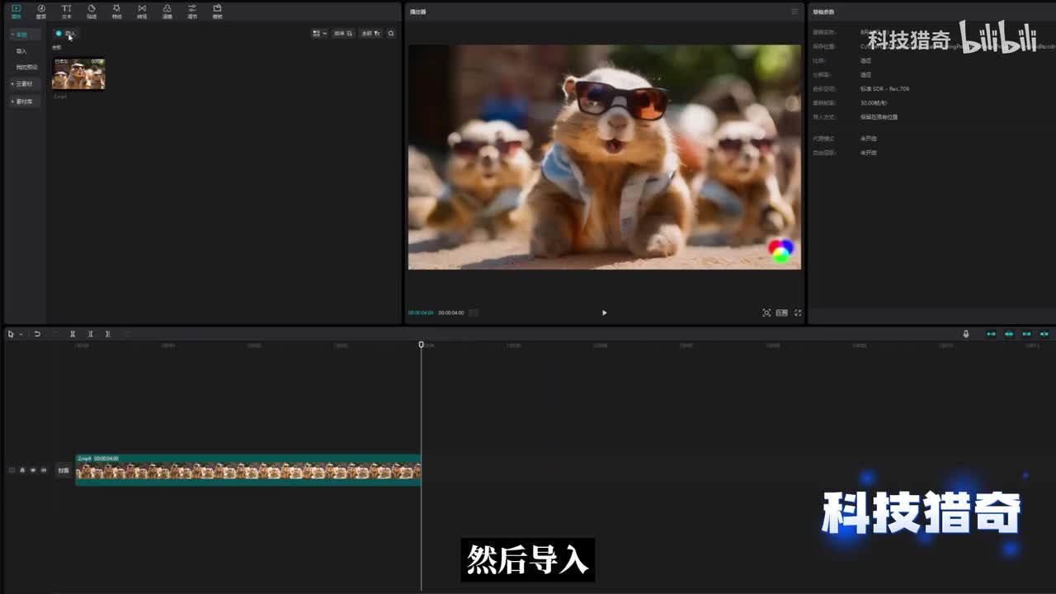1056x594 pixels.
Task: Open the Effects (特效) star icon
Action: click(116, 11)
